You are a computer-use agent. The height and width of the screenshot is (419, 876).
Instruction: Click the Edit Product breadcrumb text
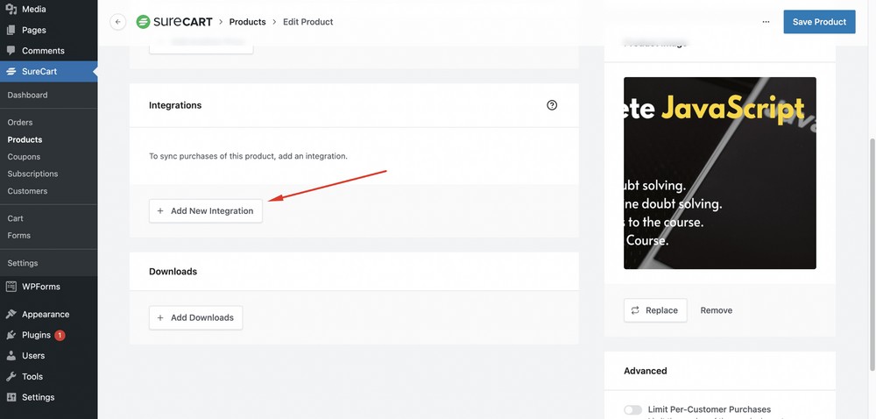(307, 22)
